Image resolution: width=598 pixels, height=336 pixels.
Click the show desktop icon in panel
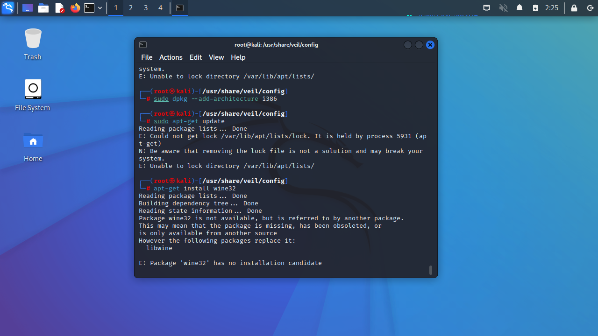pos(28,8)
